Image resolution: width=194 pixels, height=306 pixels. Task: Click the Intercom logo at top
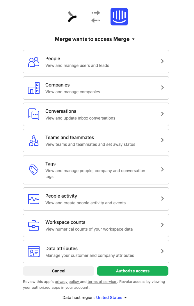pos(119,17)
